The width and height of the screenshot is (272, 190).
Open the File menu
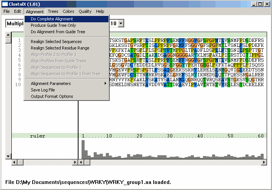pyautogui.click(x=6, y=11)
